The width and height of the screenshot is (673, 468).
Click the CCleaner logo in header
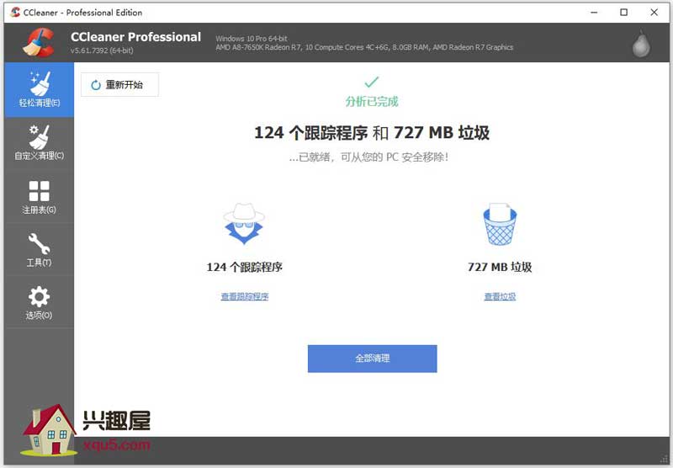(x=39, y=42)
